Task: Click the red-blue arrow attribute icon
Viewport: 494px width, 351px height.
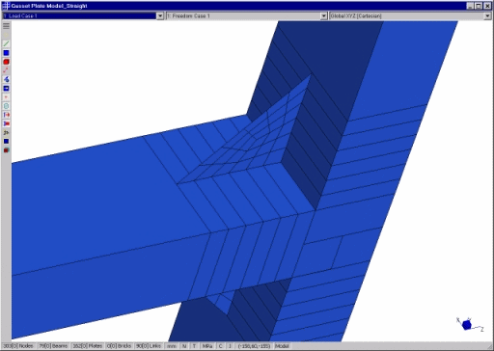Action: point(6,115)
